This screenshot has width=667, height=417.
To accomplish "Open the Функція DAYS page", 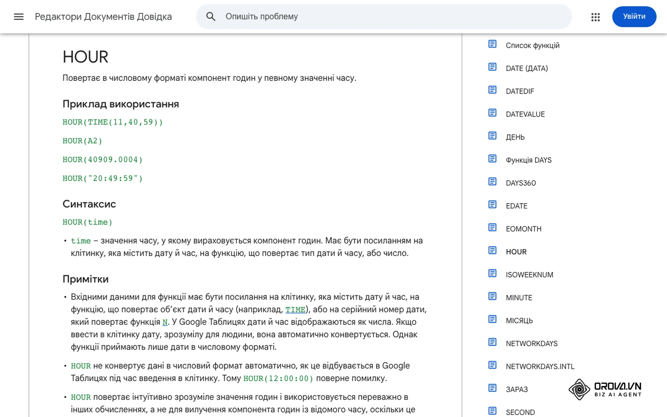I will click(529, 160).
